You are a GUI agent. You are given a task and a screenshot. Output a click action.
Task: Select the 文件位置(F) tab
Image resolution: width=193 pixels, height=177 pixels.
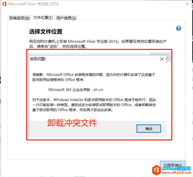(x=43, y=18)
